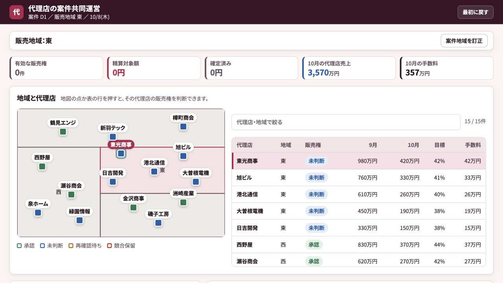
Task: Select the 大曽根電機 table row
Action: (359, 211)
